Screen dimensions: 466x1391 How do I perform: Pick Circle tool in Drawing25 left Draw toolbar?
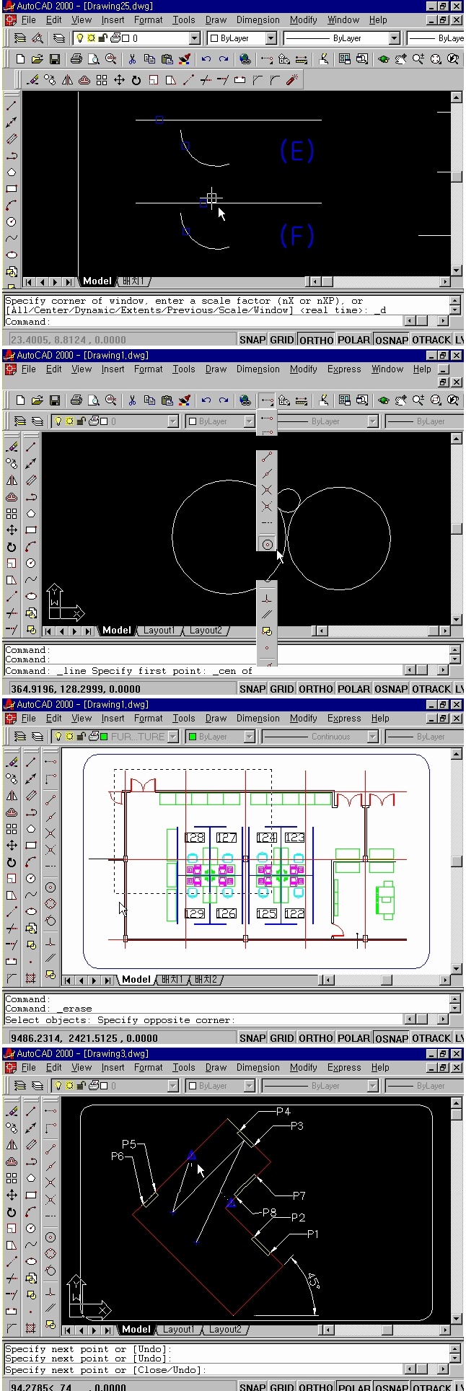12,222
